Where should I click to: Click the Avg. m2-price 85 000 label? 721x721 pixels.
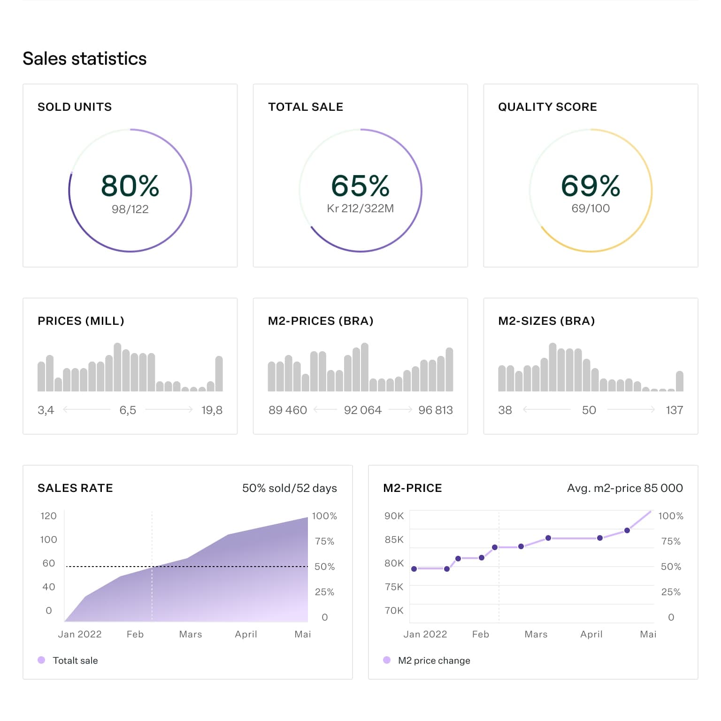coord(625,488)
